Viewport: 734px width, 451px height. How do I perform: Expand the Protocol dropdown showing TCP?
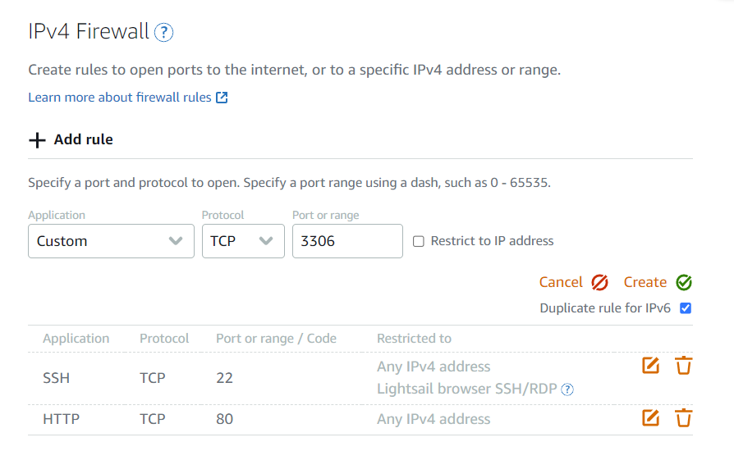(243, 241)
